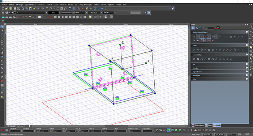
Task: Click the New document icon
Action: tap(3, 8)
